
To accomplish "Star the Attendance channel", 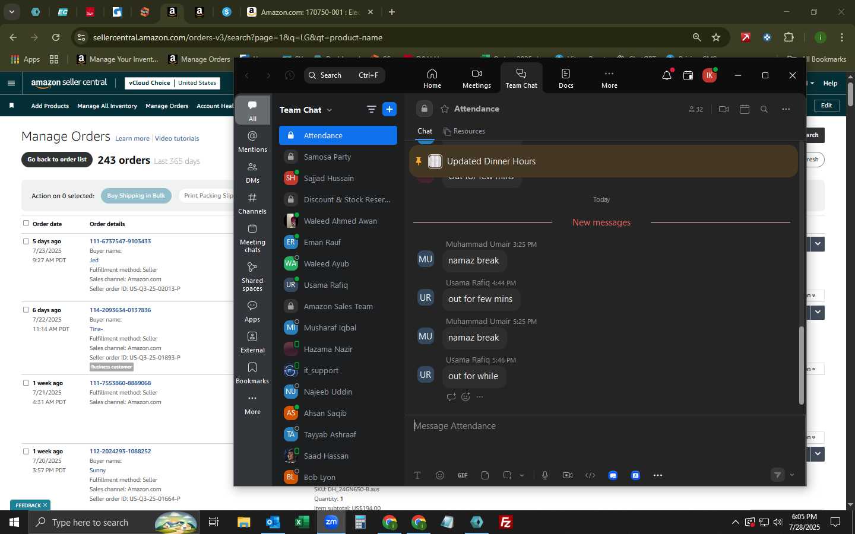I will [445, 109].
